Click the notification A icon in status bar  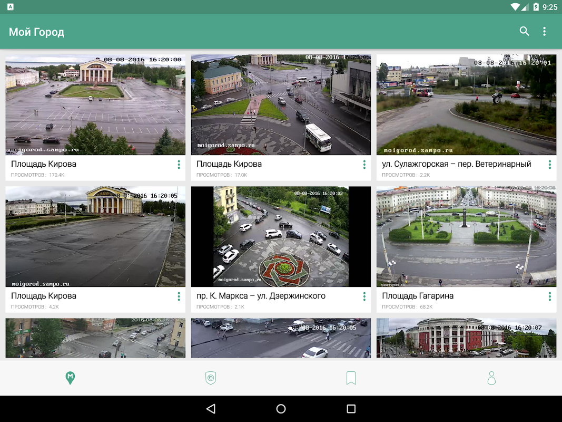11,7
